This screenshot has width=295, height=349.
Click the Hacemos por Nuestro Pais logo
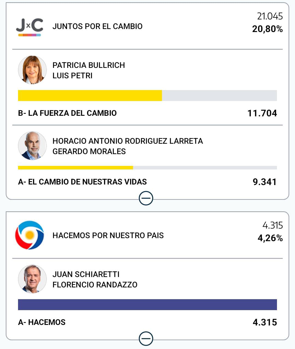(x=29, y=235)
